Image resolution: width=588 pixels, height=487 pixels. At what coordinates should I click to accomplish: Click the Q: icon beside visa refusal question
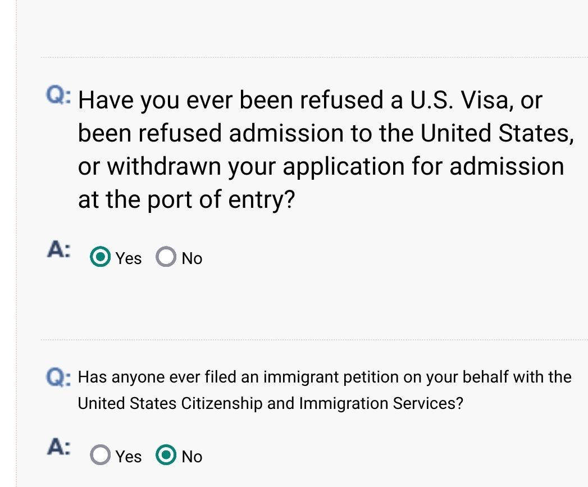(x=58, y=95)
